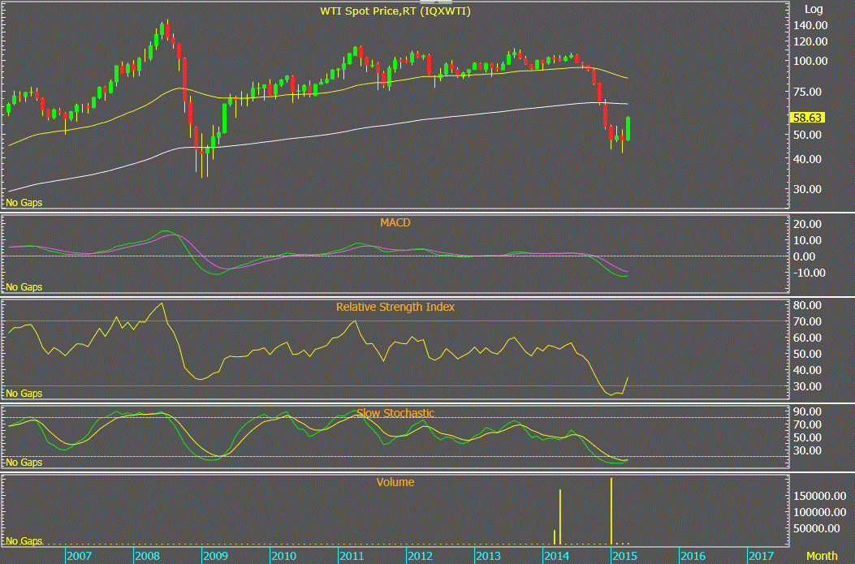This screenshot has width=855, height=564.
Task: Click the 50000.00 volume axis label
Action: pyautogui.click(x=816, y=528)
